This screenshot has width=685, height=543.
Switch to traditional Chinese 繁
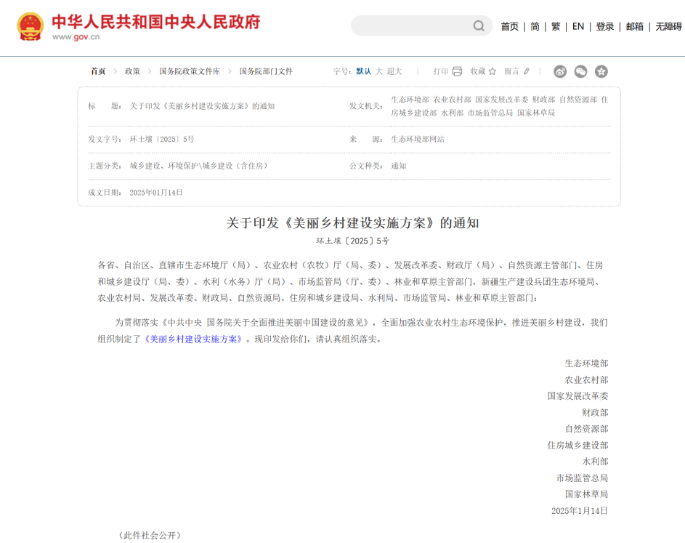coord(556,27)
